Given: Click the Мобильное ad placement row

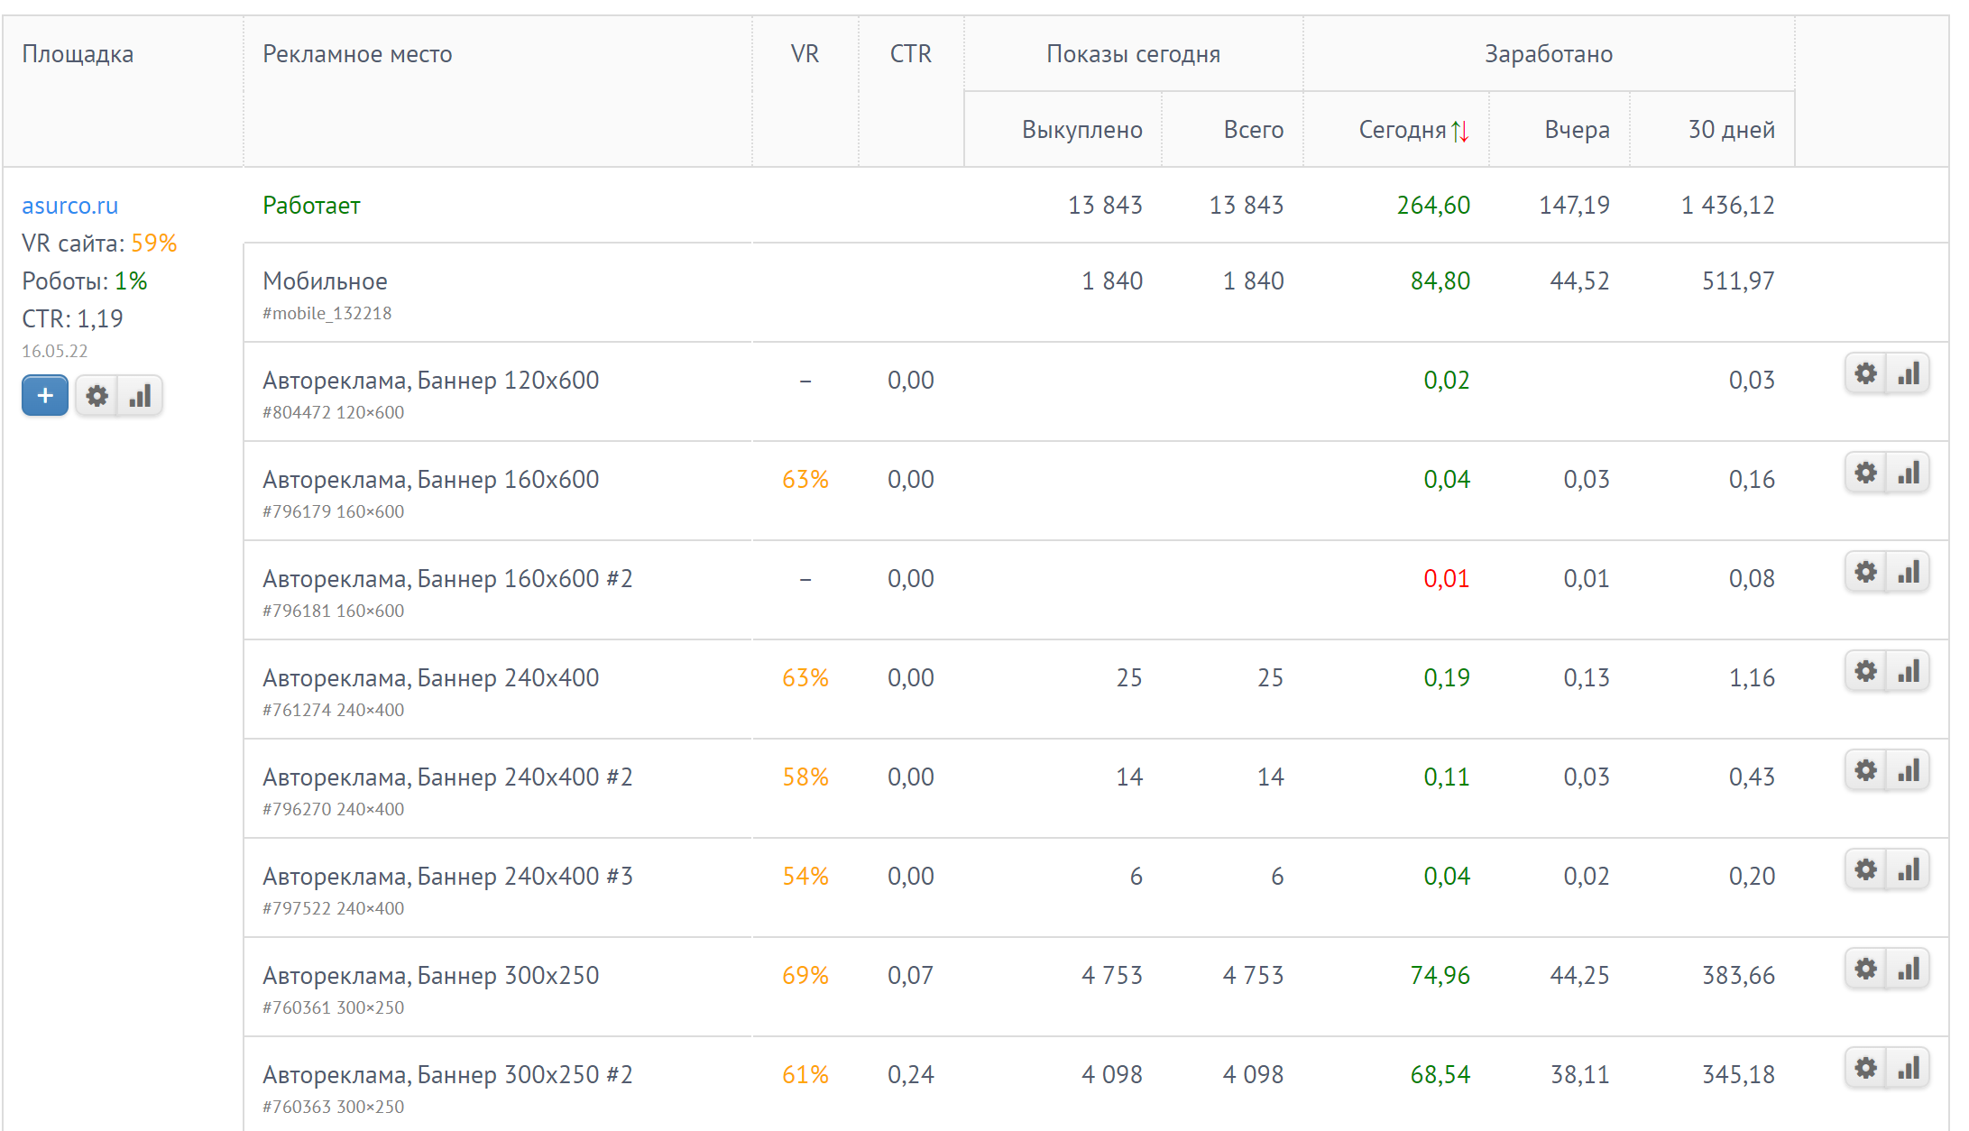Looking at the screenshot, I should [325, 281].
